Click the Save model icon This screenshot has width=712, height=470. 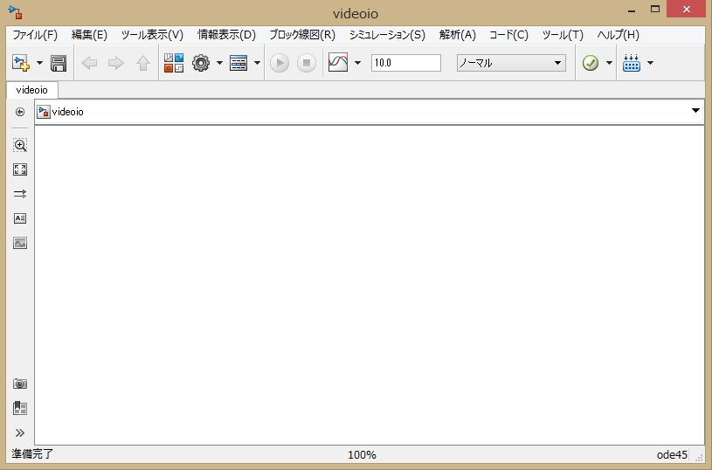pos(59,63)
